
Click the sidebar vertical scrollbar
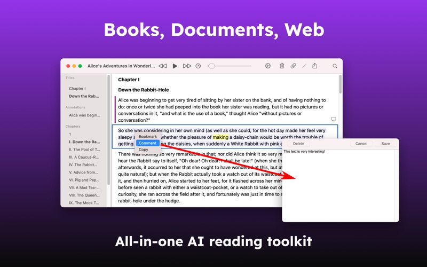(x=109, y=130)
